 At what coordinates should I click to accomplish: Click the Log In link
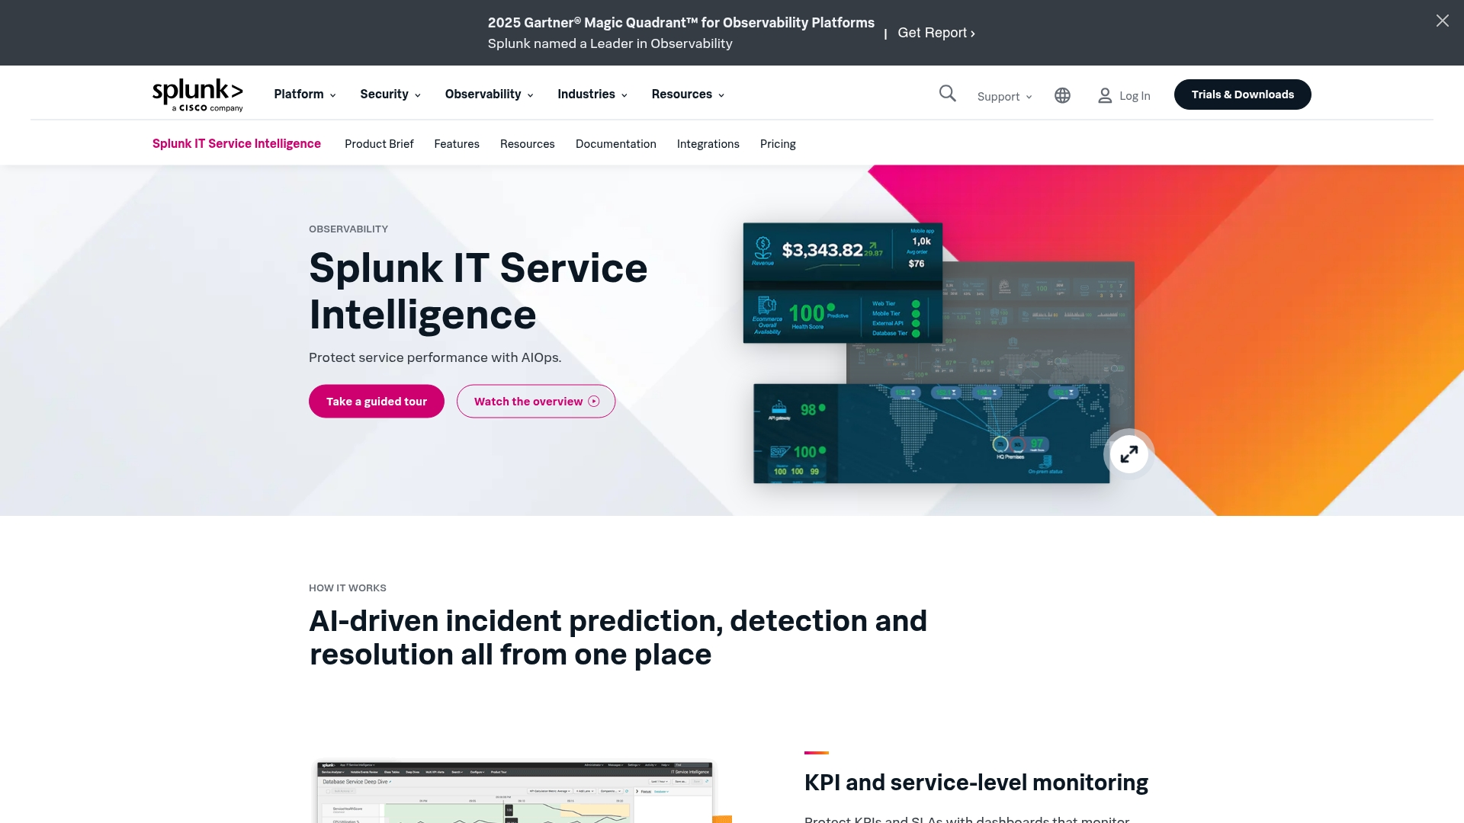(1134, 96)
